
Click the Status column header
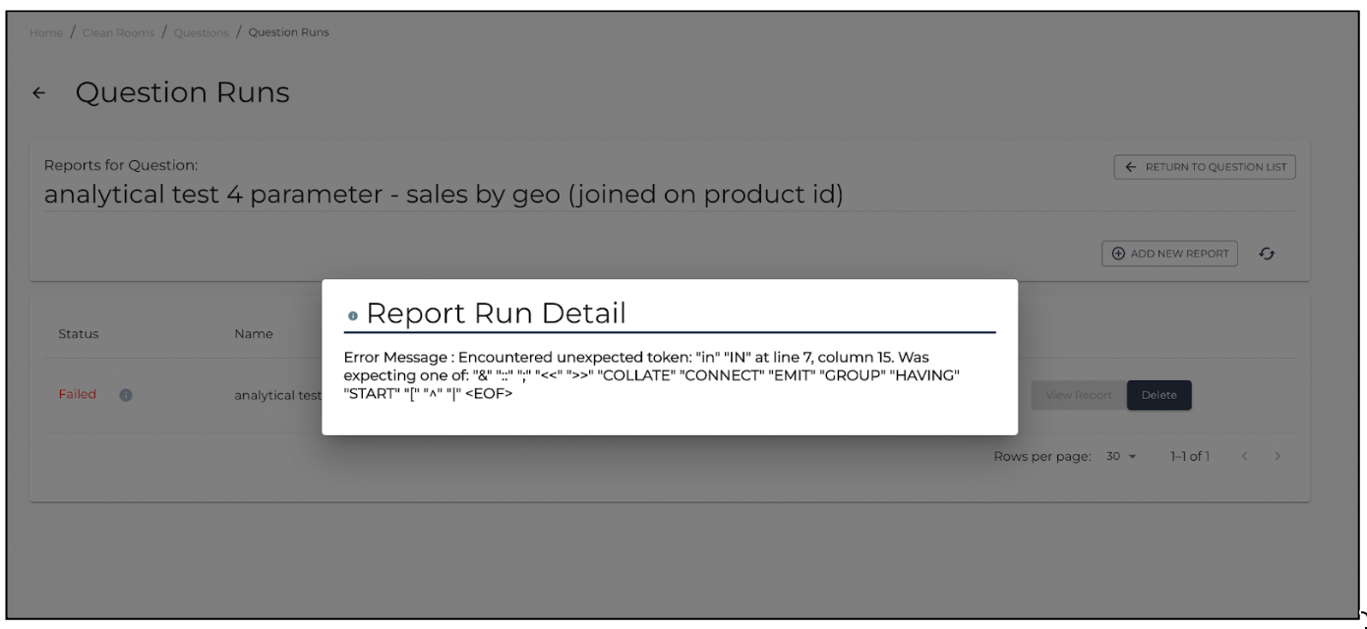[x=78, y=334]
